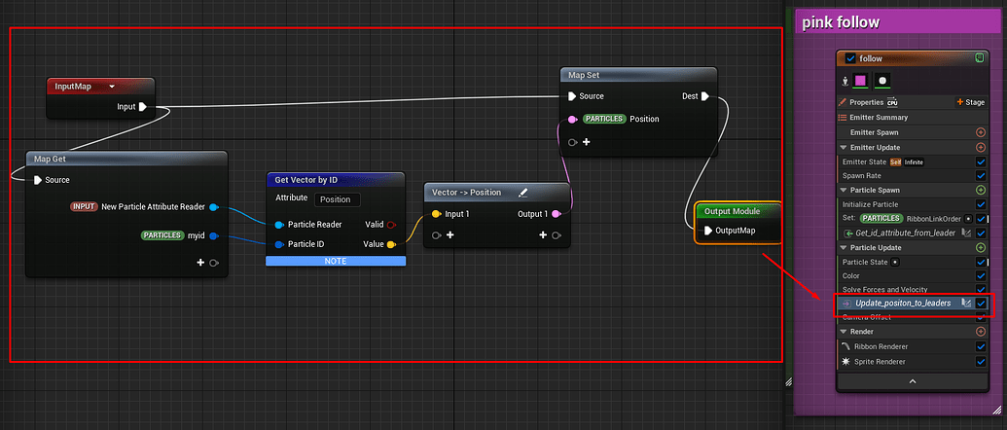Toggle the follow emitter enabled checkbox
This screenshot has width=1007, height=430.
pos(851,58)
